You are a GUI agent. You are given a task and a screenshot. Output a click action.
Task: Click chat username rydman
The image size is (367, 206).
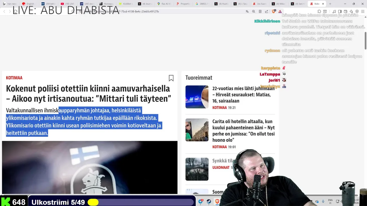tap(272, 50)
